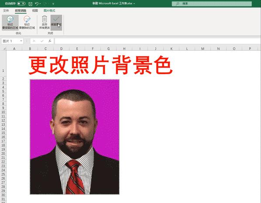Switch to 图片格式 tab

49,10
